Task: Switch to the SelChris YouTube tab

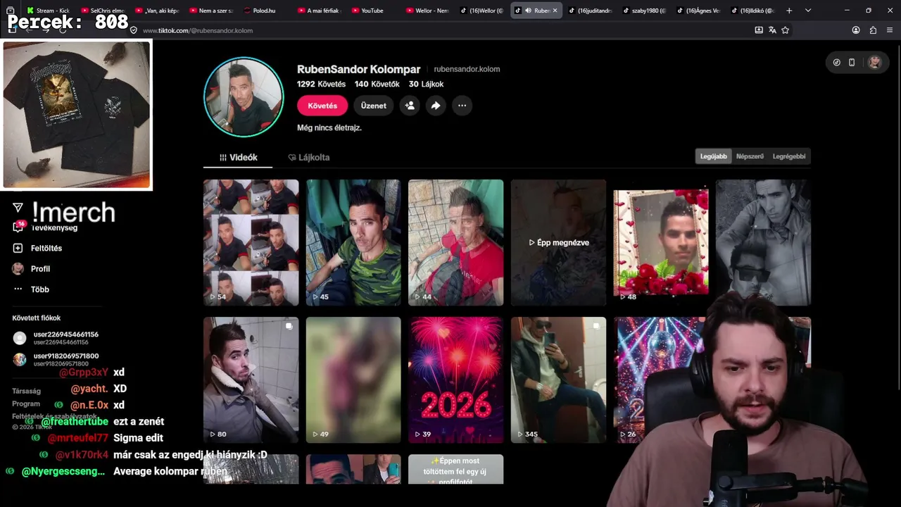Action: [102, 11]
